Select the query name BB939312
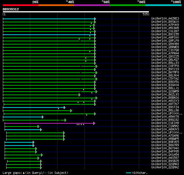 pyautogui.click(x=11, y=9)
